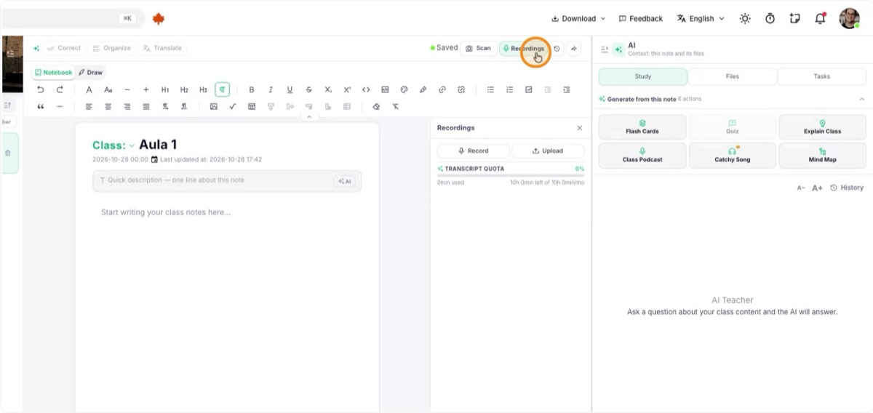Undo the last edit
The width and height of the screenshot is (873, 413).
click(x=41, y=89)
